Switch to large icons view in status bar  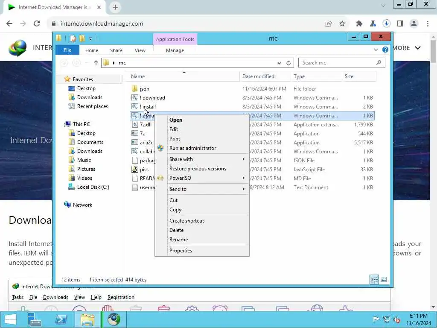tap(384, 279)
